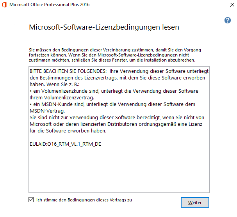
Task: Click the 'Ich stimme den Bedingungen dieses Vertrags zu' label
Action: (84, 200)
